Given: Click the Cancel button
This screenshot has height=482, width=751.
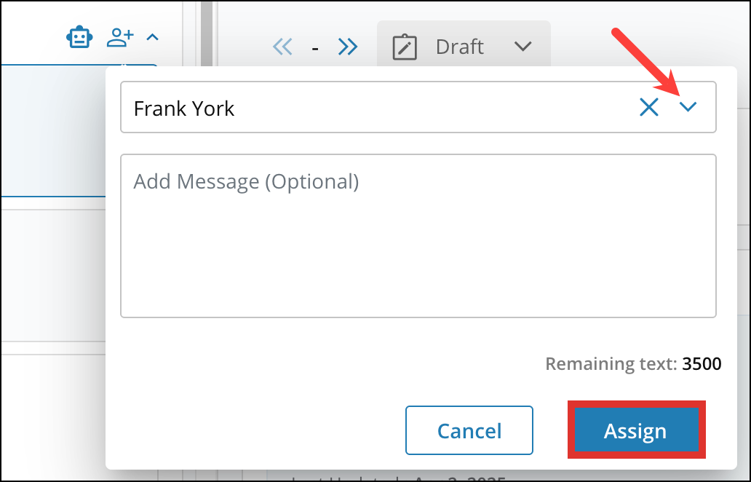Looking at the screenshot, I should [x=469, y=430].
